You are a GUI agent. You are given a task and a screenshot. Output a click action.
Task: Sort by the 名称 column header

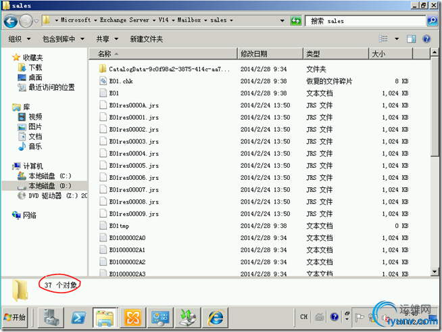pyautogui.click(x=163, y=53)
